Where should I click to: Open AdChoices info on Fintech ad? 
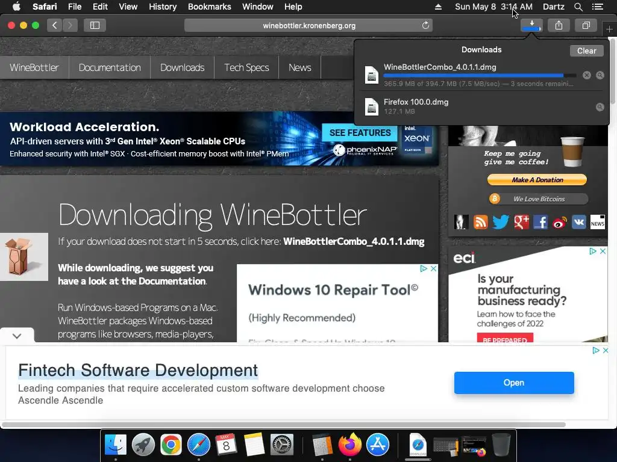[596, 350]
